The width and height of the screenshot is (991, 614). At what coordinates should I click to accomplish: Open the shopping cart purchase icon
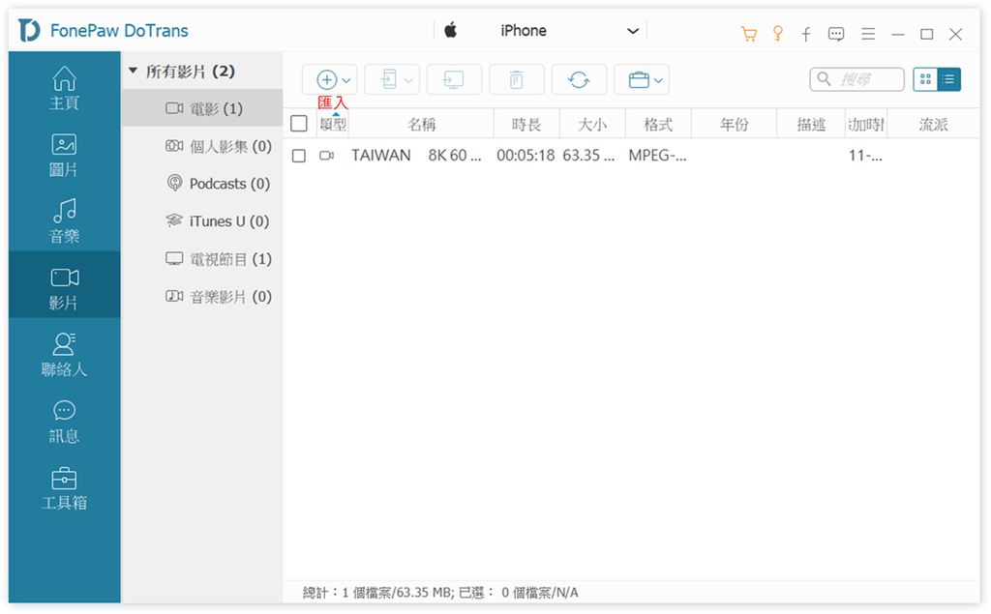coord(749,34)
